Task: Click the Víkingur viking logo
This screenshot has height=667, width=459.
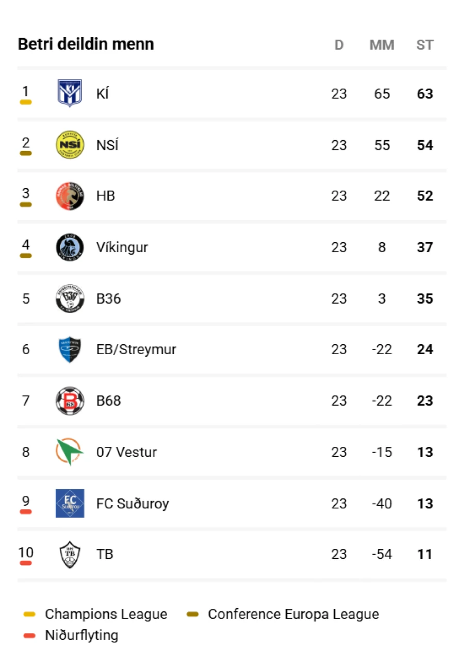Action: tap(70, 247)
